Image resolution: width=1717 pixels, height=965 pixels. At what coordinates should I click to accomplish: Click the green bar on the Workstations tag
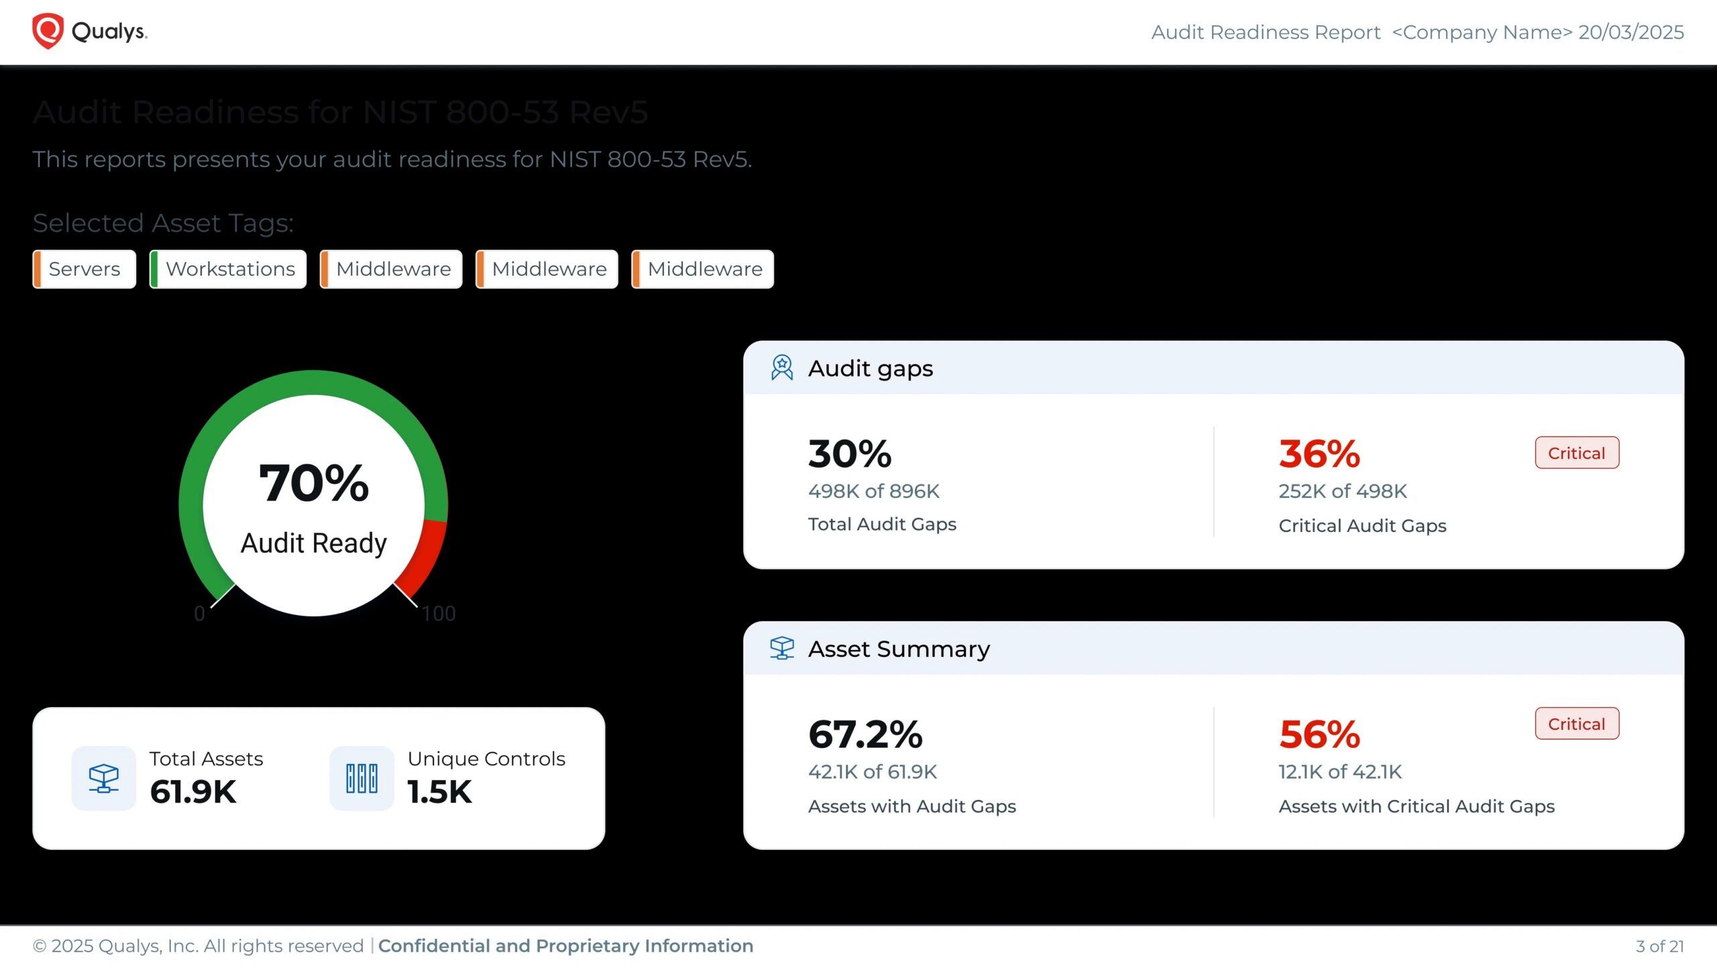tap(155, 269)
